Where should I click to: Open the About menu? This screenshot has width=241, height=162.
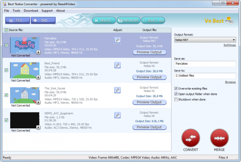coord(60,11)
